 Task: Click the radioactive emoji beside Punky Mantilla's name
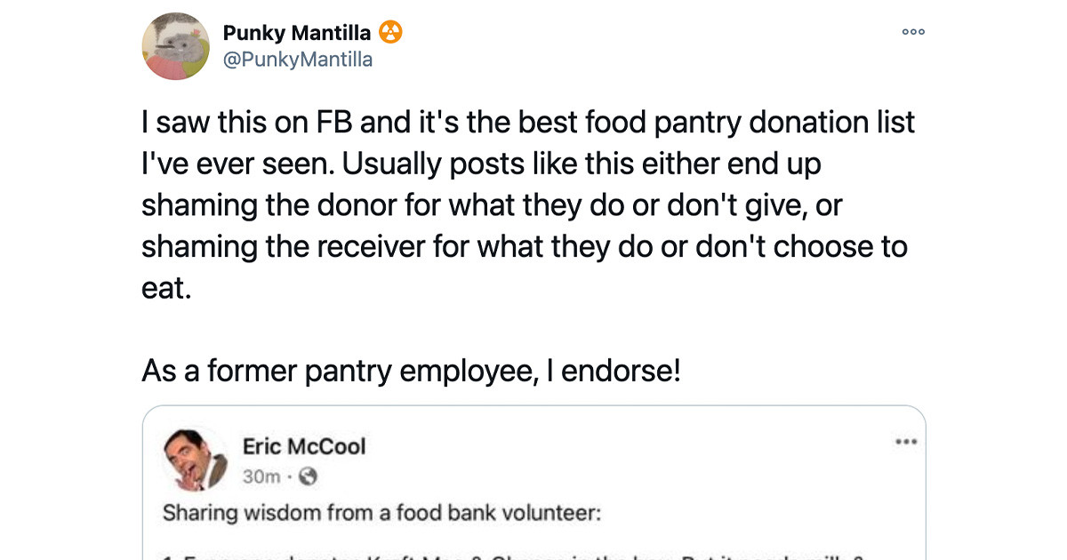391,31
